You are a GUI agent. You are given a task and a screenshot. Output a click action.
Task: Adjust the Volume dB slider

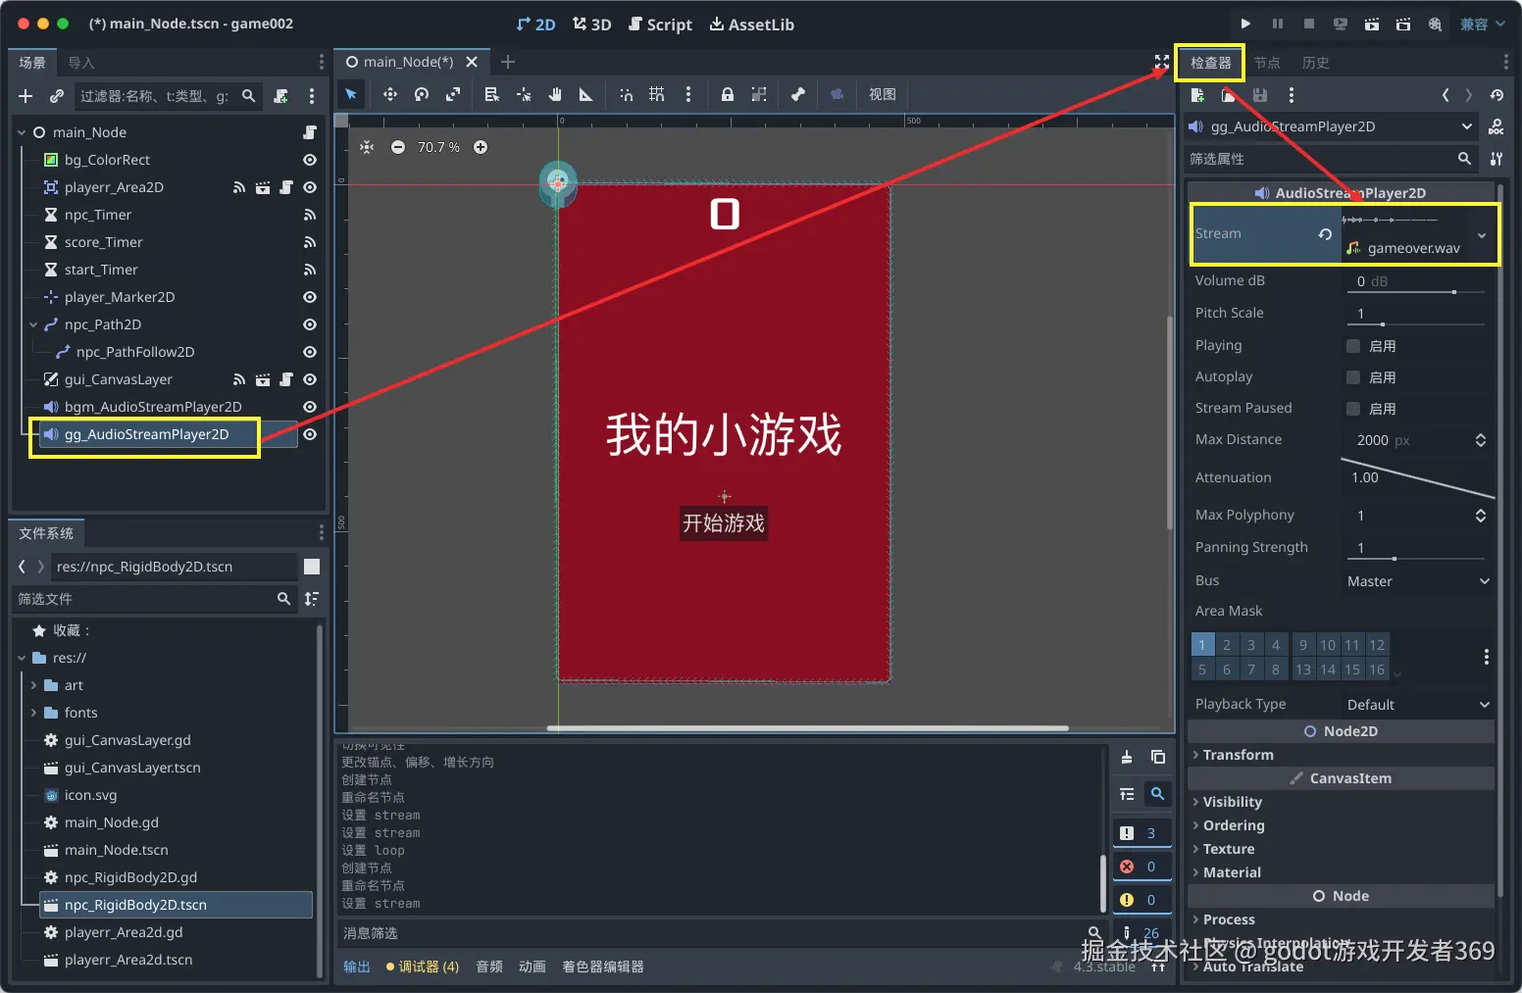point(1418,291)
